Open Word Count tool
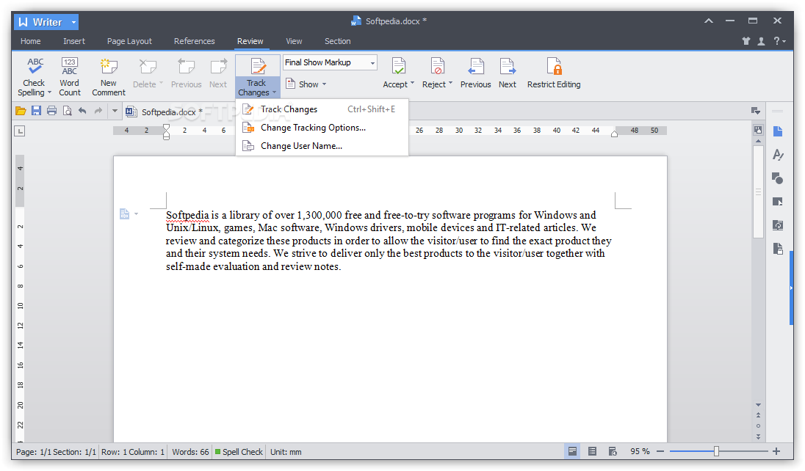Viewport: 805px width, 471px height. [x=69, y=76]
